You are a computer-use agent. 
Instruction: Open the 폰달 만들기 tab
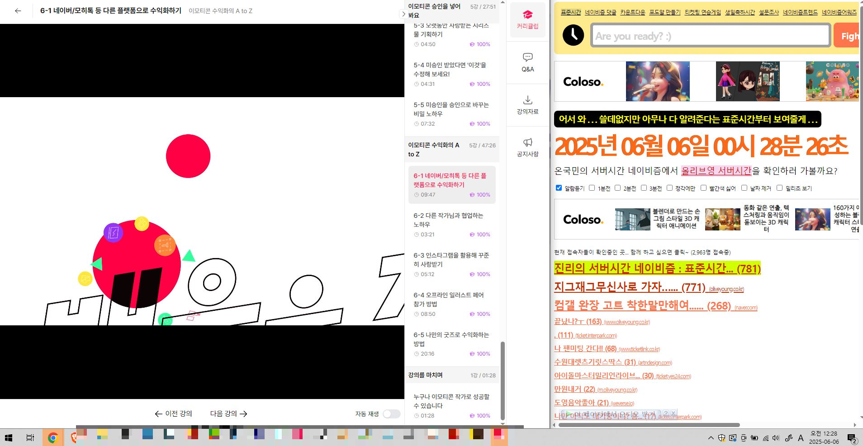[665, 12]
